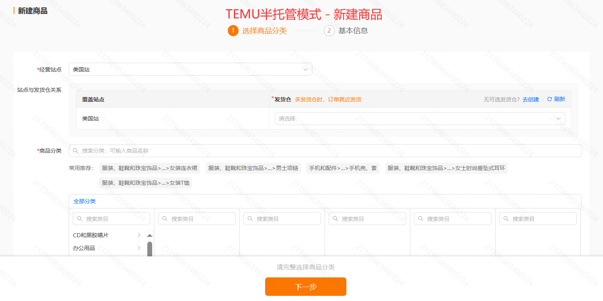Select recommended category 女士时尚垂坠式耳环
Screen dimensions: 603x301
tap(446, 168)
